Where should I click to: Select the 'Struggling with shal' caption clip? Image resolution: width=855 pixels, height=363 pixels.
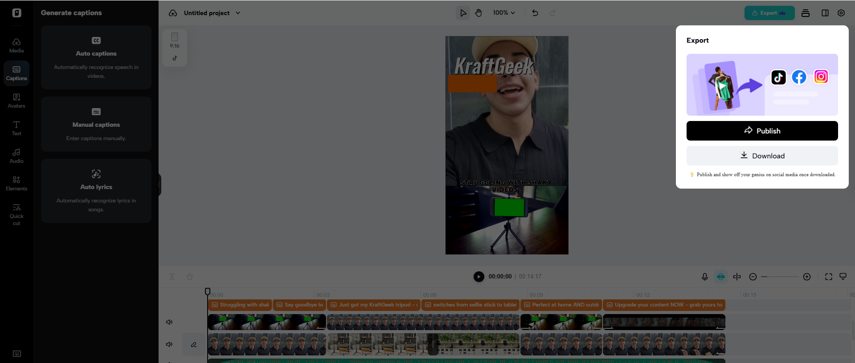click(240, 305)
